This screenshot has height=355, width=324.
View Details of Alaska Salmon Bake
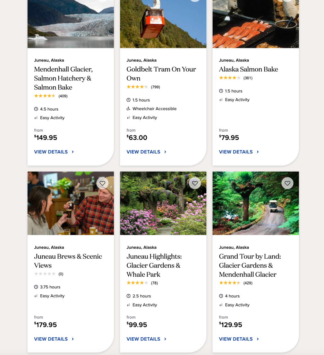pos(236,152)
